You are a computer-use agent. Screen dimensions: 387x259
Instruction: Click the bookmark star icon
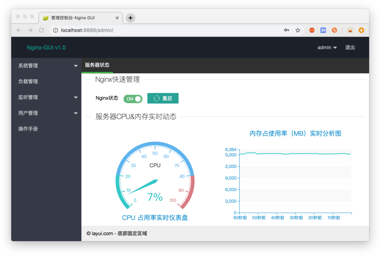tap(298, 30)
